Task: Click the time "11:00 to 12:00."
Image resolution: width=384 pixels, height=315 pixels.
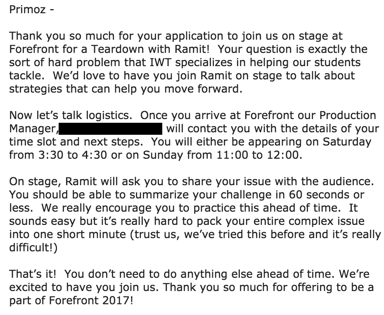Action: pyautogui.click(x=259, y=155)
